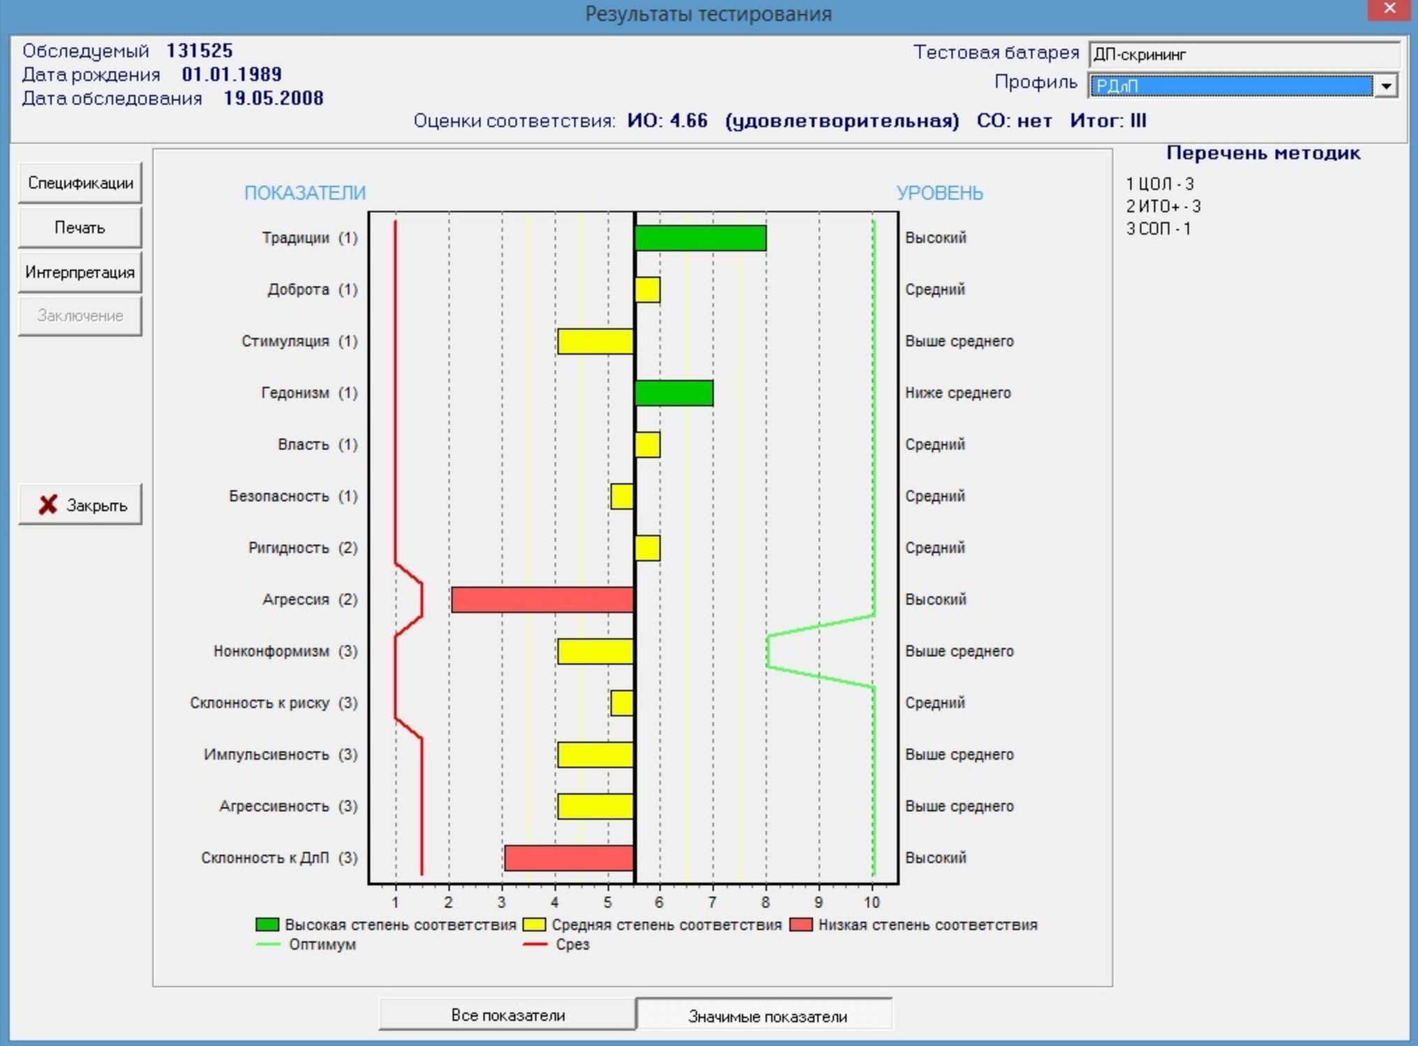Open Интерпретация of results
Screen dimensions: 1418x1046
80,272
